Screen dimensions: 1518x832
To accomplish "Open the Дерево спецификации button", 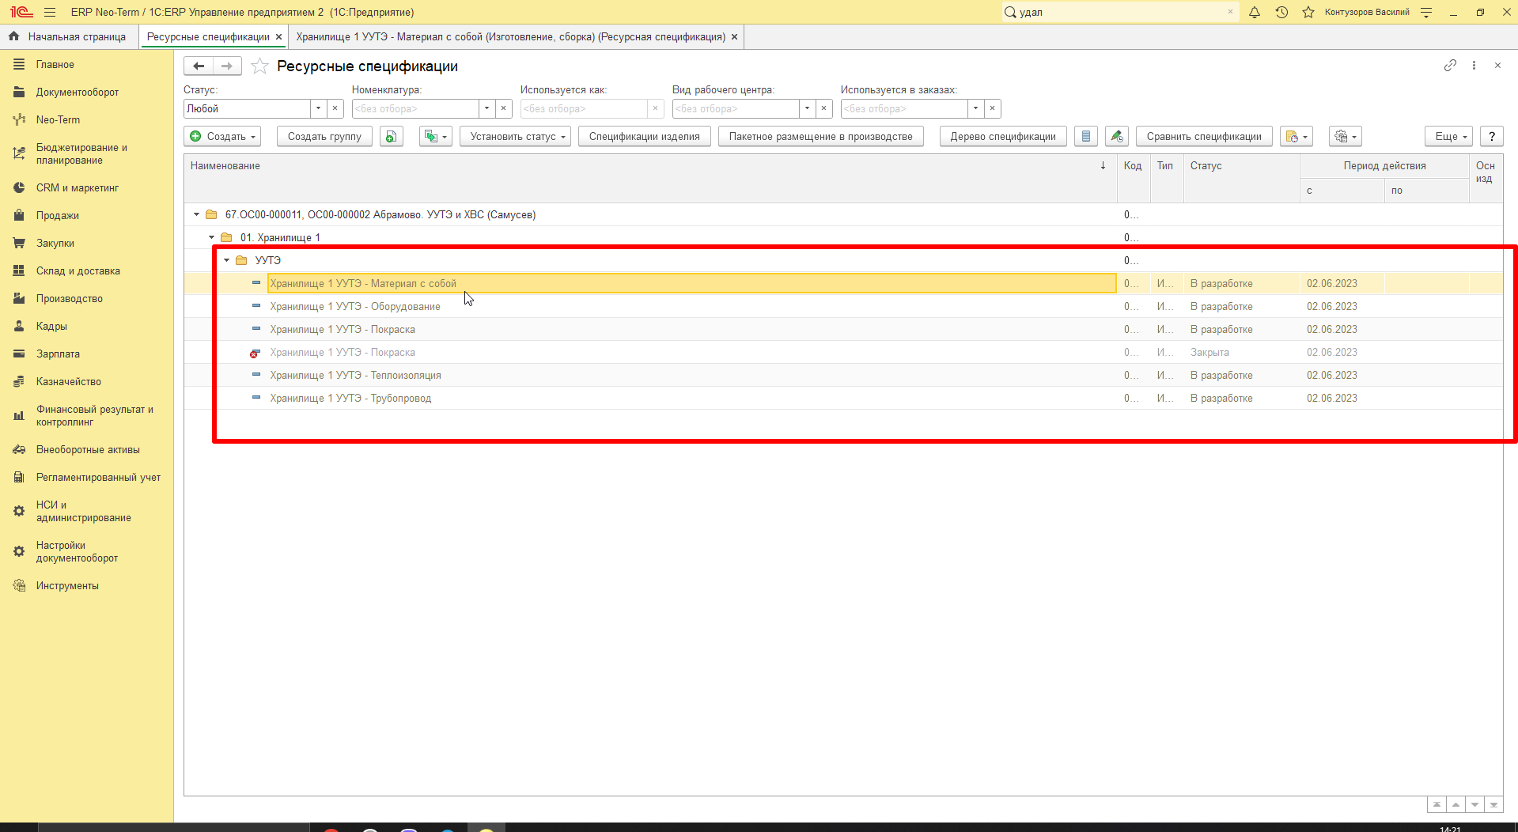I will 1003,136.
